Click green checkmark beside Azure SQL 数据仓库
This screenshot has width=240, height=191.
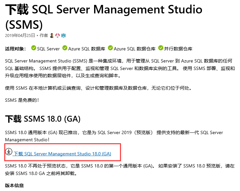coord(110,48)
